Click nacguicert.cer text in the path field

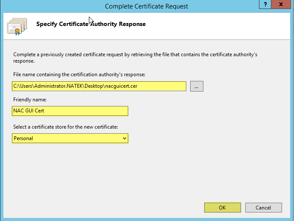(x=121, y=86)
